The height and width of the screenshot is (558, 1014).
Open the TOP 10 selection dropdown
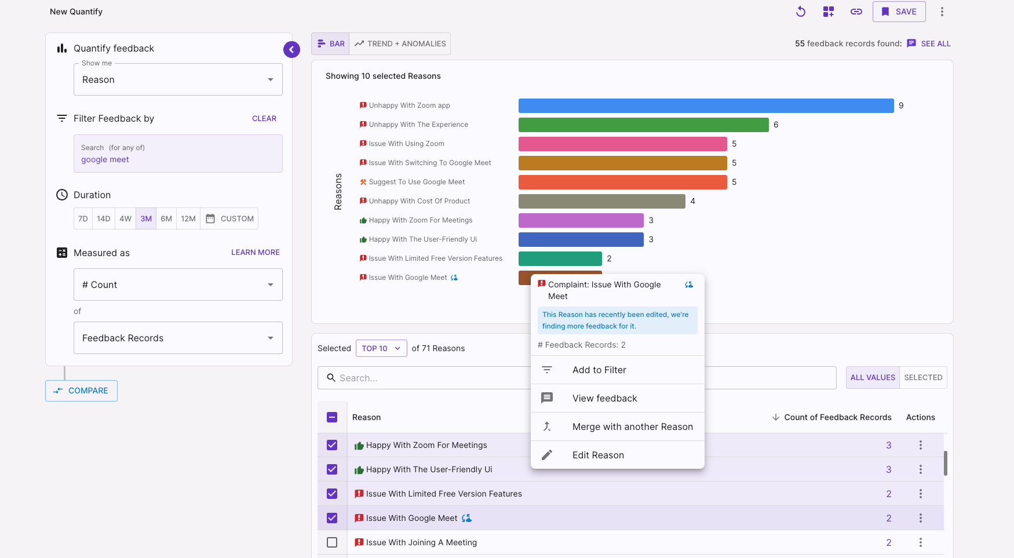tap(381, 348)
